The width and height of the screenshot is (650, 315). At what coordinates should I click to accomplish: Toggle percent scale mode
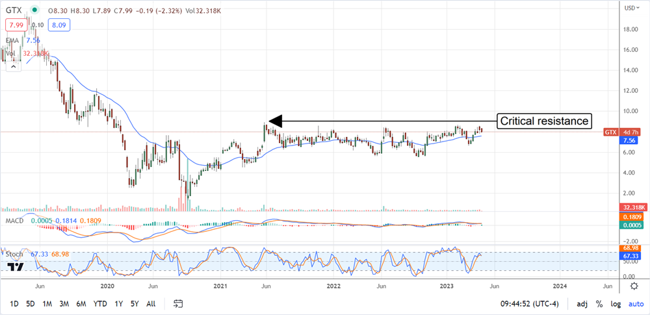[599, 303]
